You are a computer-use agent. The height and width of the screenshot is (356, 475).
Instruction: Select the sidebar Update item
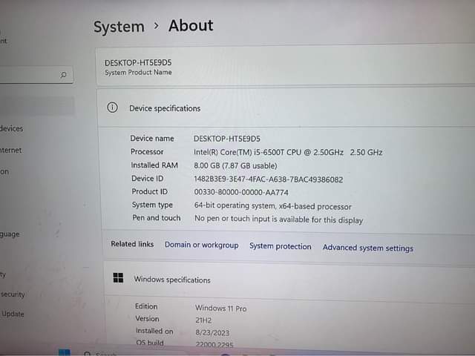13,314
